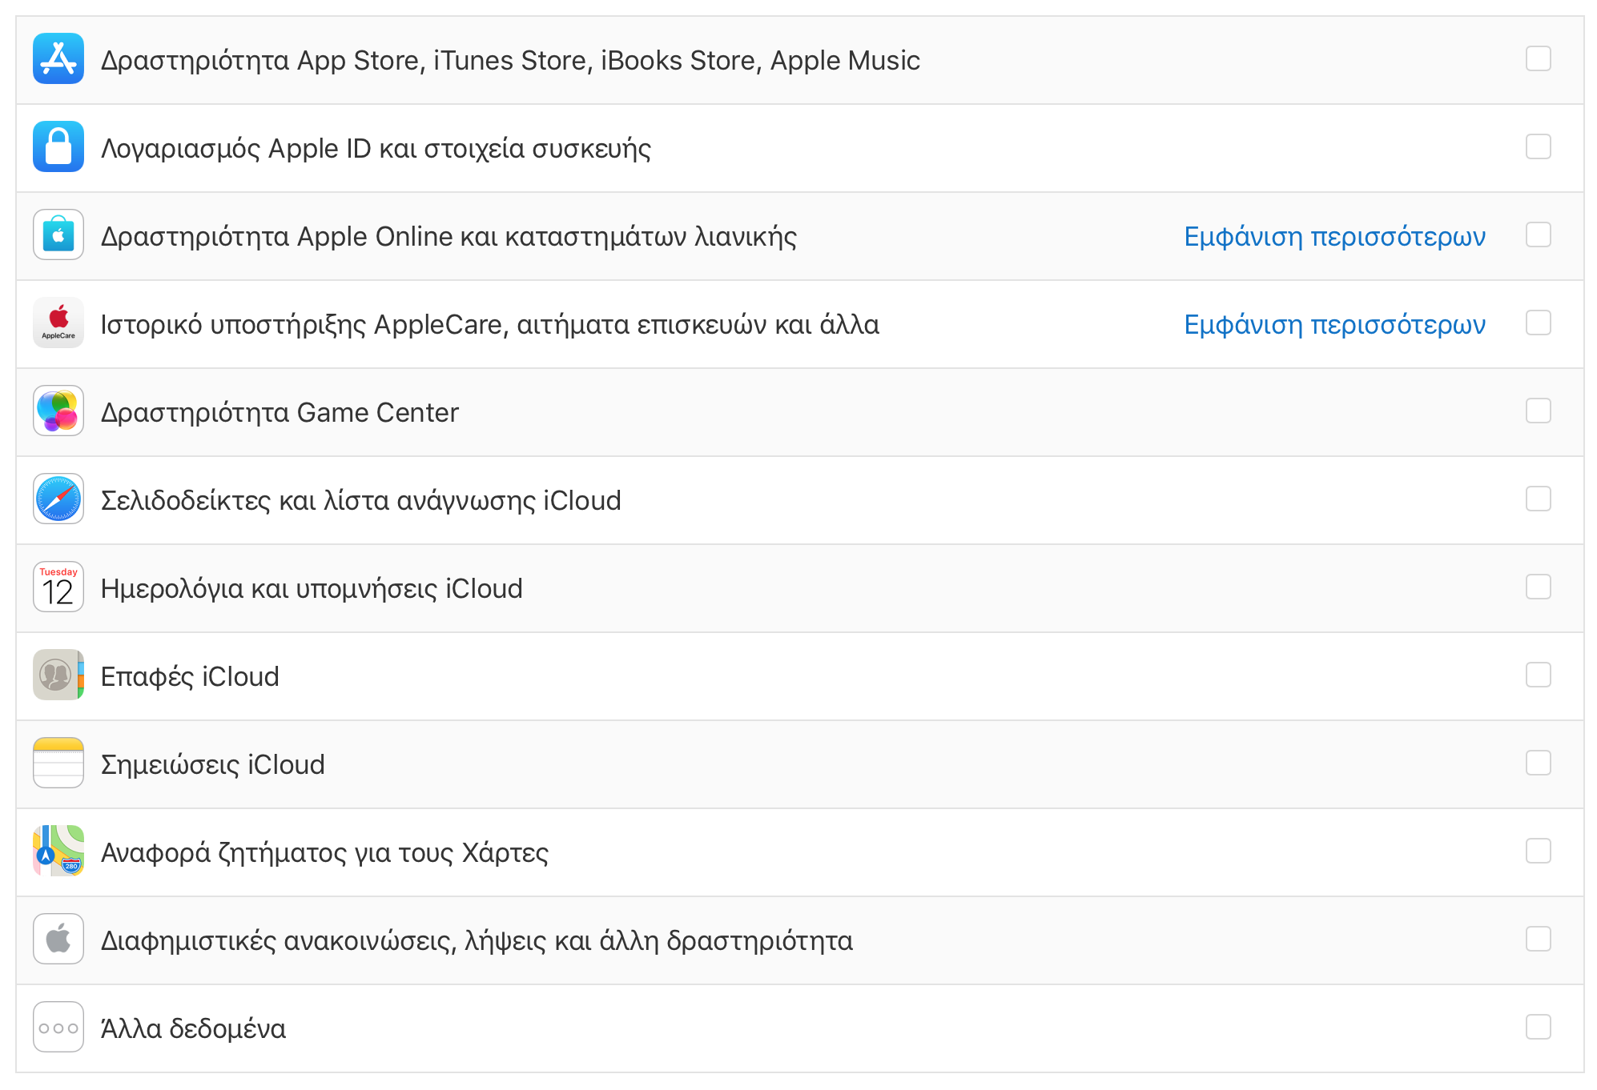Viewport: 1597px width, 1090px height.
Task: Click the Διαφημιστικές ανακοινώσεις, λήψεις label
Action: [x=477, y=942]
